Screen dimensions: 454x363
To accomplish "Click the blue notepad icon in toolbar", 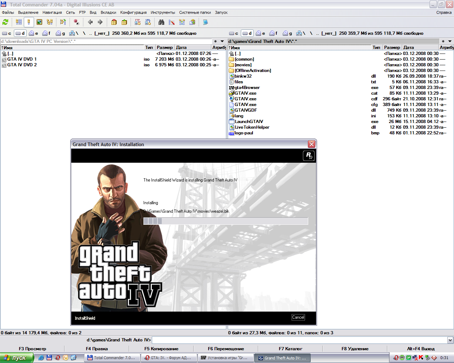I will point(205,22).
